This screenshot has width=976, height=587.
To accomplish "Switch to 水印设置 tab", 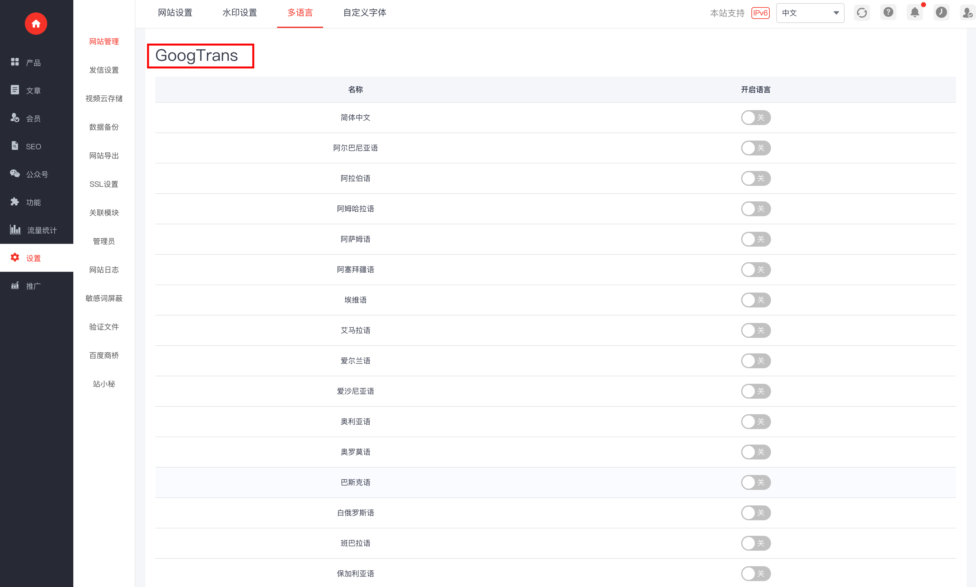I will [x=239, y=13].
